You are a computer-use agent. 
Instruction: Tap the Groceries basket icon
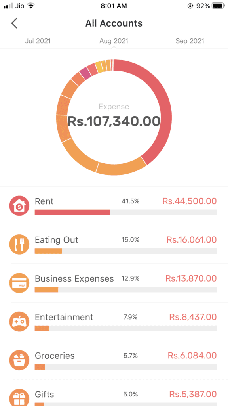19,360
